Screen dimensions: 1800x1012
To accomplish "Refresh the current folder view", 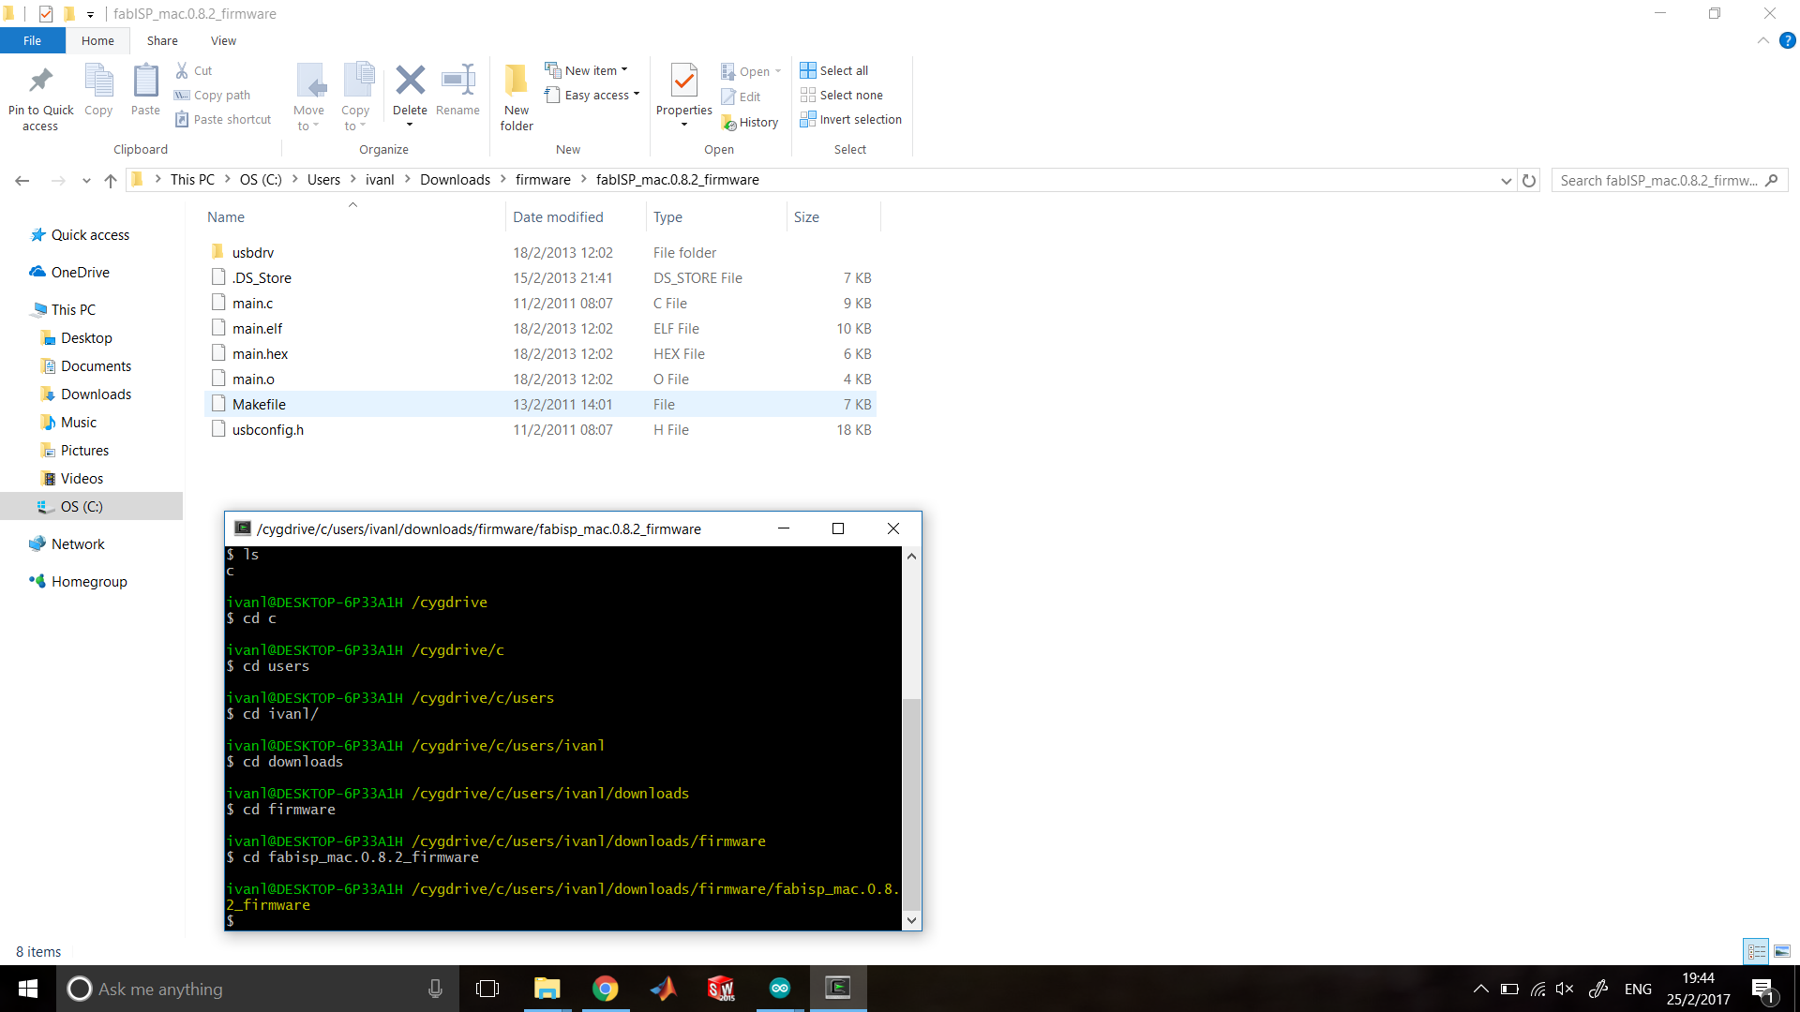I will click(1529, 180).
